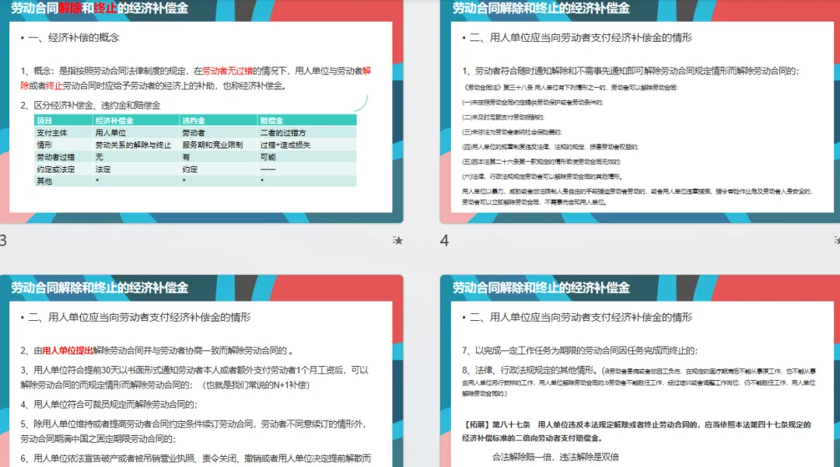
Task: Select the slide thumbnail beginning with item 2、由用人单位提出
Action: pos(201,371)
